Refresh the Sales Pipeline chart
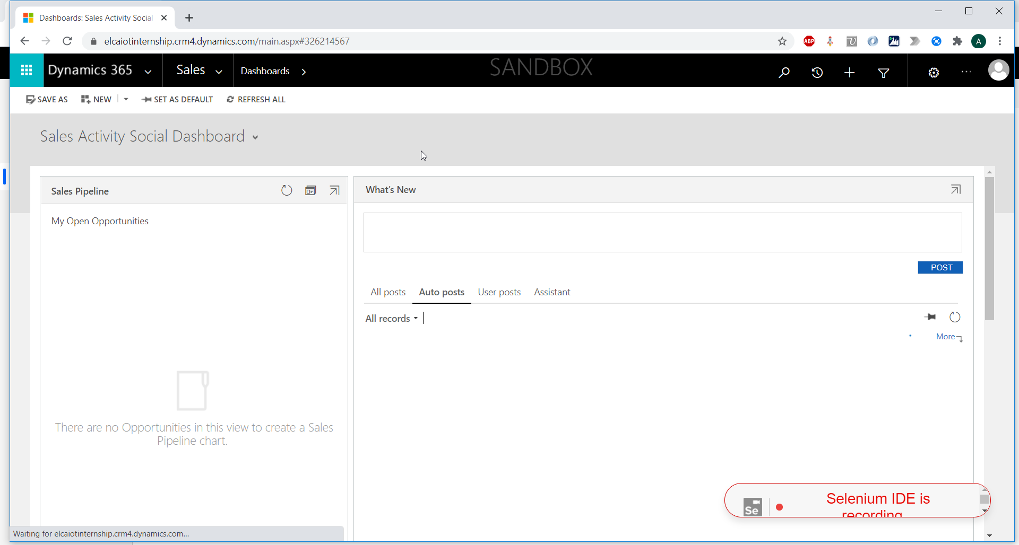The height and width of the screenshot is (545, 1019). click(x=287, y=190)
